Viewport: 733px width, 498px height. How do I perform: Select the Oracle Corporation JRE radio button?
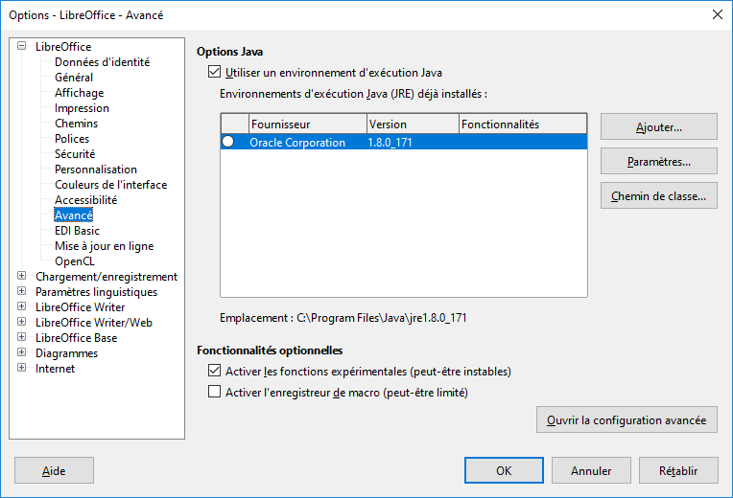tap(228, 142)
